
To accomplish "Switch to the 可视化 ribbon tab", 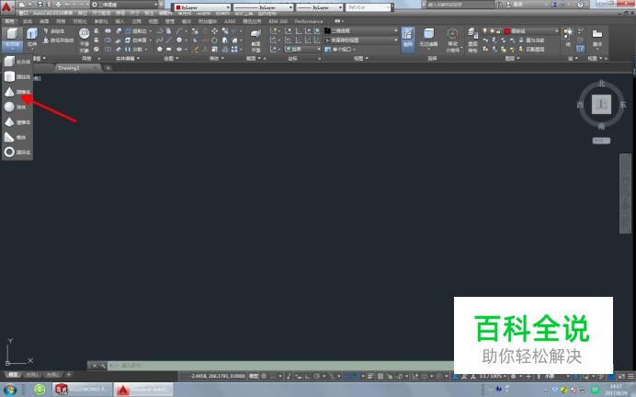I will pos(79,21).
